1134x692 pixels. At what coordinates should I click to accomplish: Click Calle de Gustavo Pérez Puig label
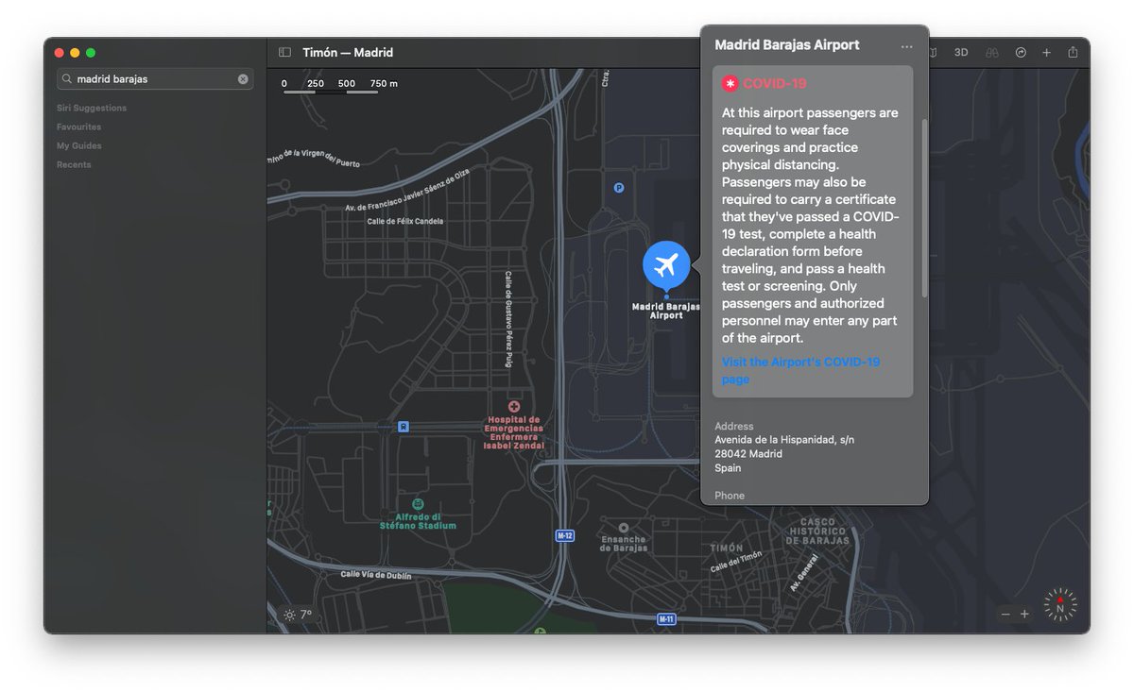(x=508, y=317)
